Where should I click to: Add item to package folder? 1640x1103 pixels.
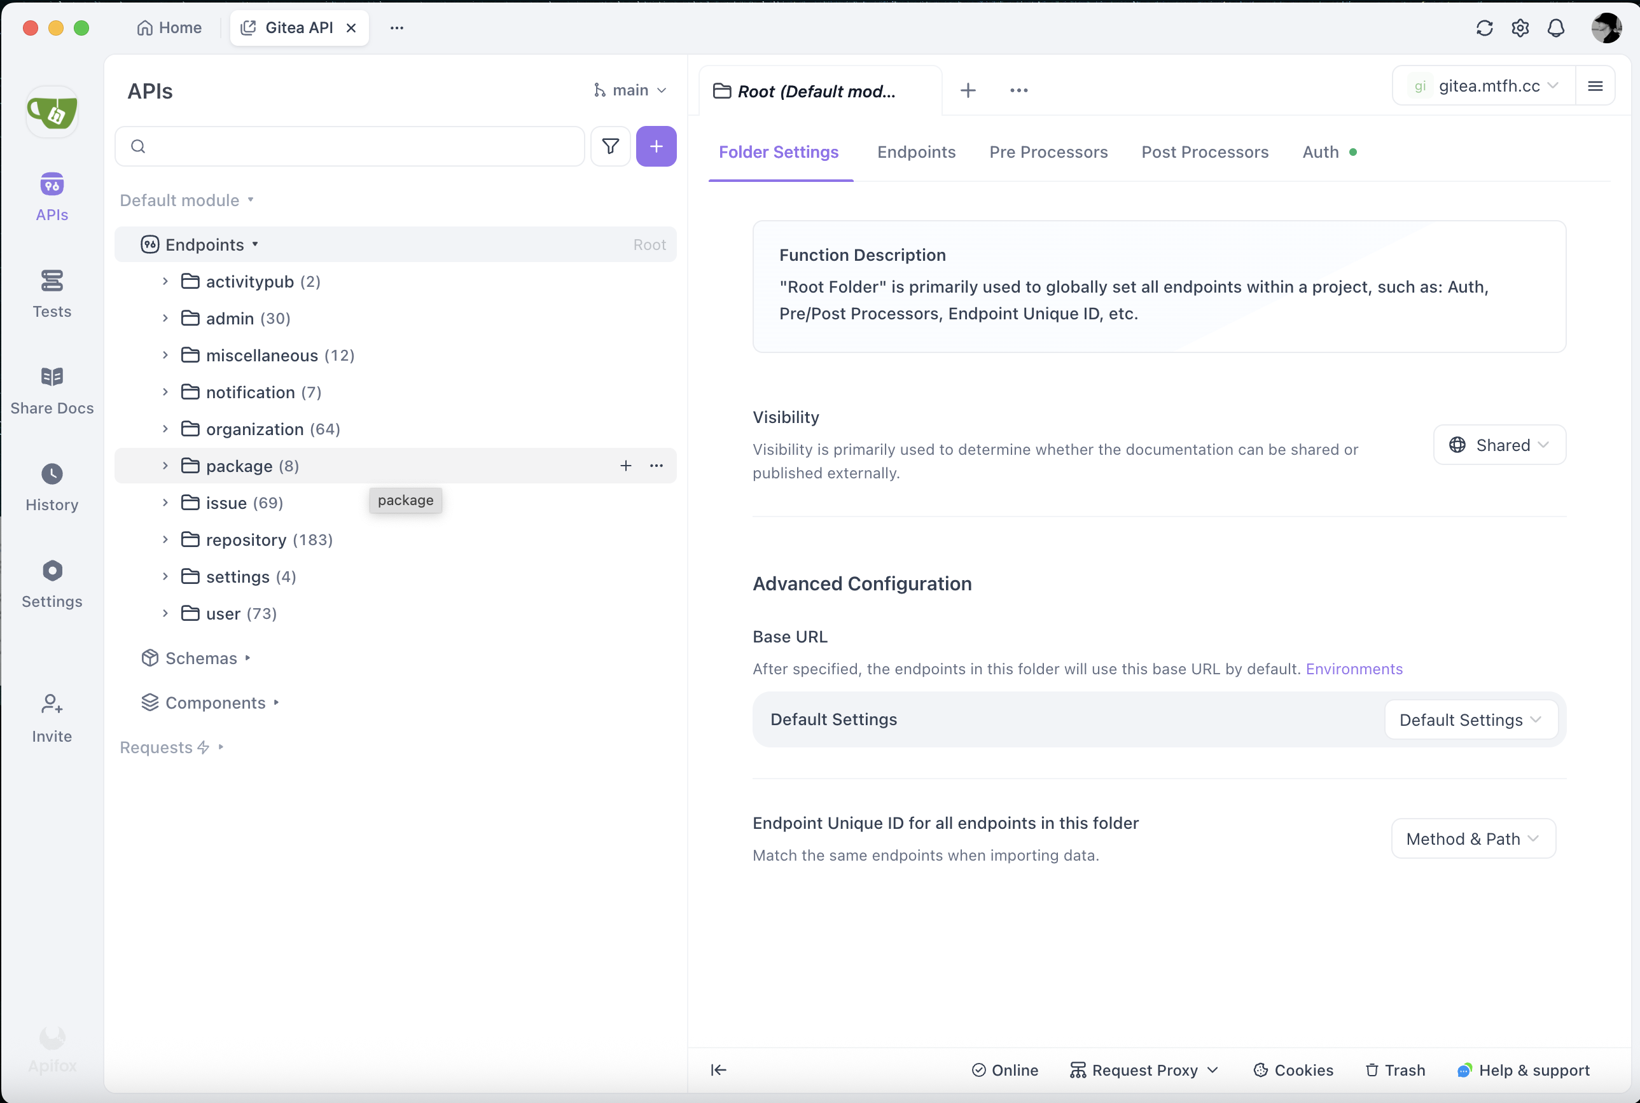click(x=625, y=466)
